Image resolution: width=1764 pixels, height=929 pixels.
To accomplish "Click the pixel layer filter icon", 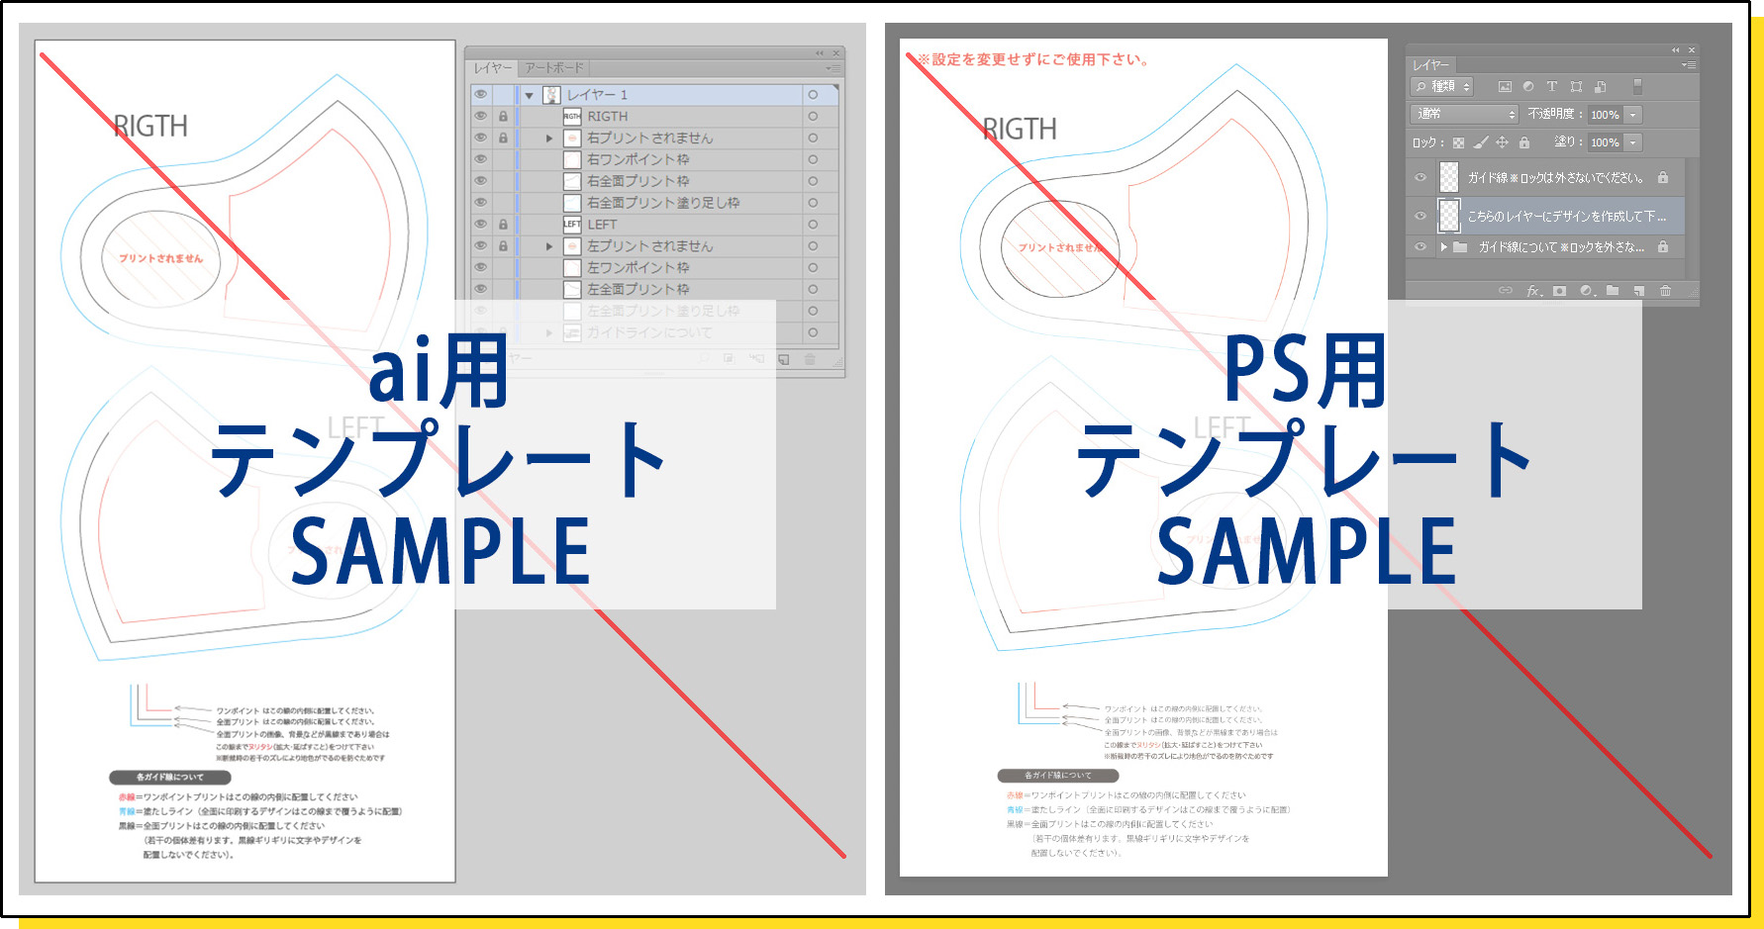I will [x=1505, y=87].
